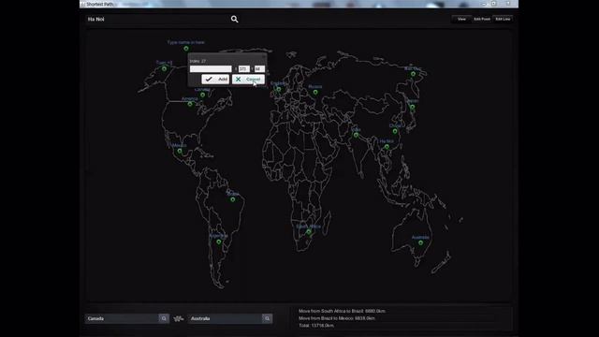Select the South Africa point marker
Viewport: 599px width, 337px height.
pyautogui.click(x=309, y=232)
